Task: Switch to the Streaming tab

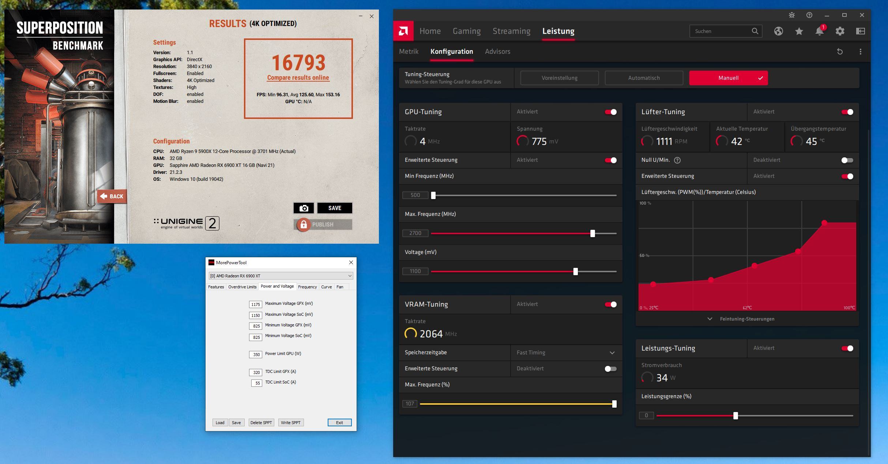Action: [x=511, y=31]
